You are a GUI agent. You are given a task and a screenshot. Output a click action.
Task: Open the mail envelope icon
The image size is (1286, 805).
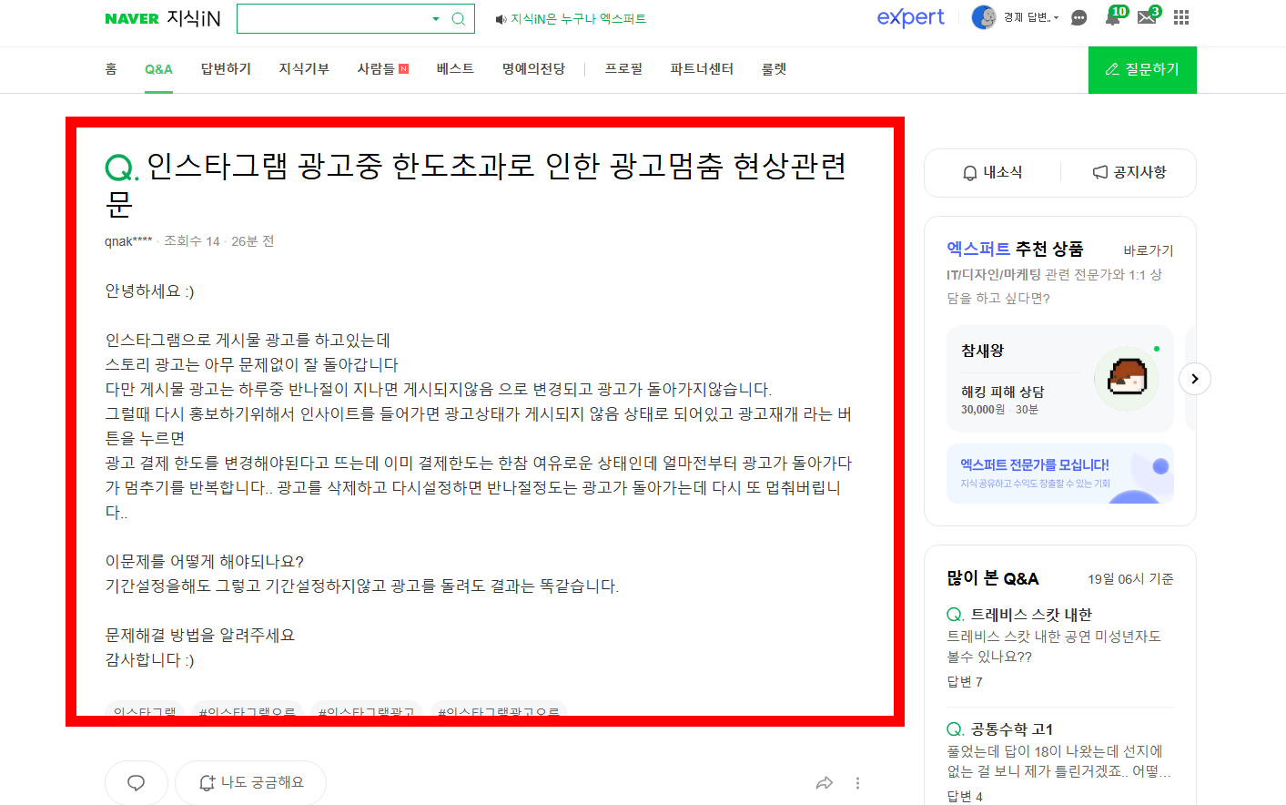pos(1147,17)
